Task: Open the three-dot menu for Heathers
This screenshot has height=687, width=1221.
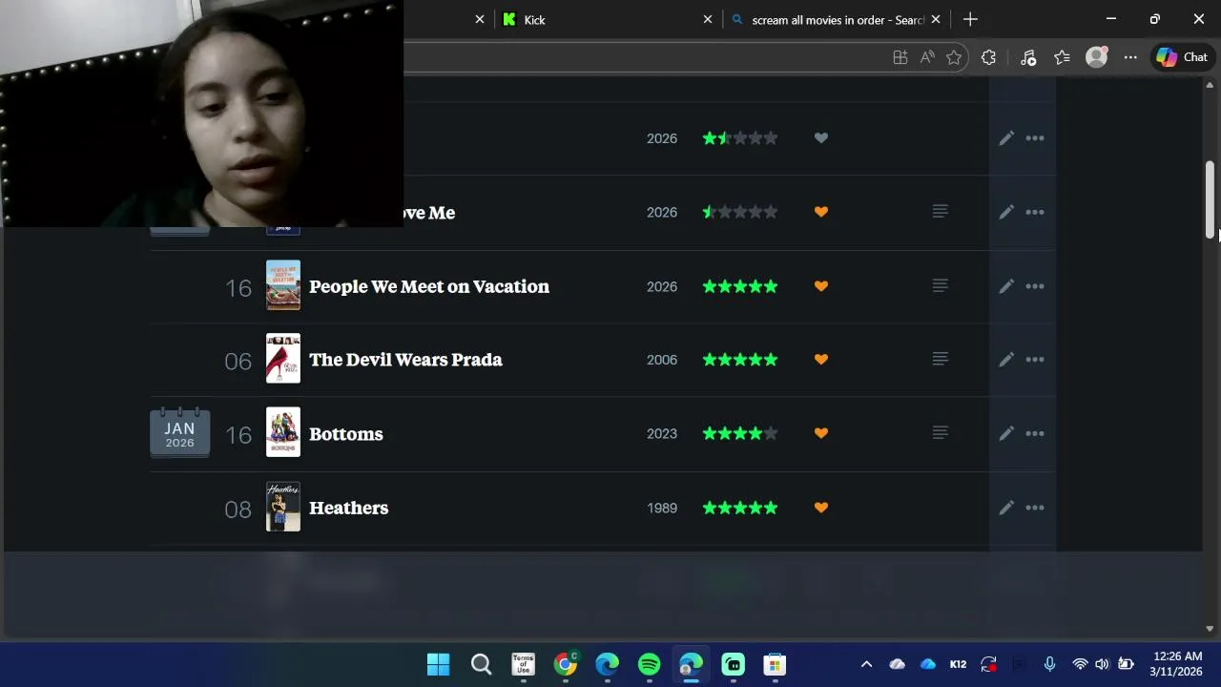Action: point(1035,508)
